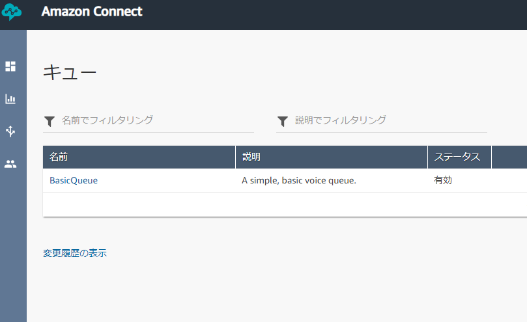Click the funnel icon beside 名前でフィルタリング
The width and height of the screenshot is (527, 322).
50,121
